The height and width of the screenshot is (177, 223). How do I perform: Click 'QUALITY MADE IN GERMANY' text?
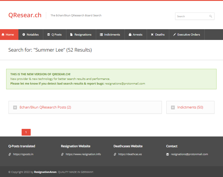click(76, 172)
